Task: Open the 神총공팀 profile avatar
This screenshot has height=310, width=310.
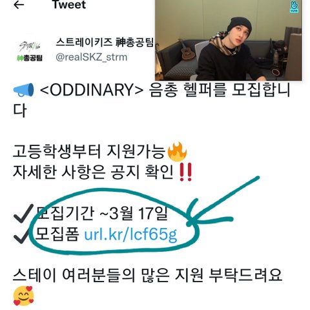Action: [x=30, y=51]
